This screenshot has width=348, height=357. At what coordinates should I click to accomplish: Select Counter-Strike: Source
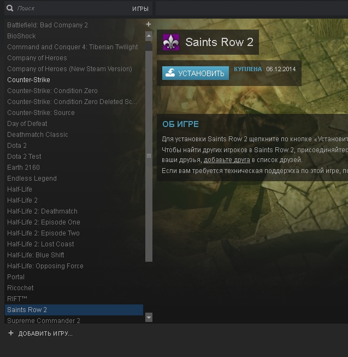[74, 112]
